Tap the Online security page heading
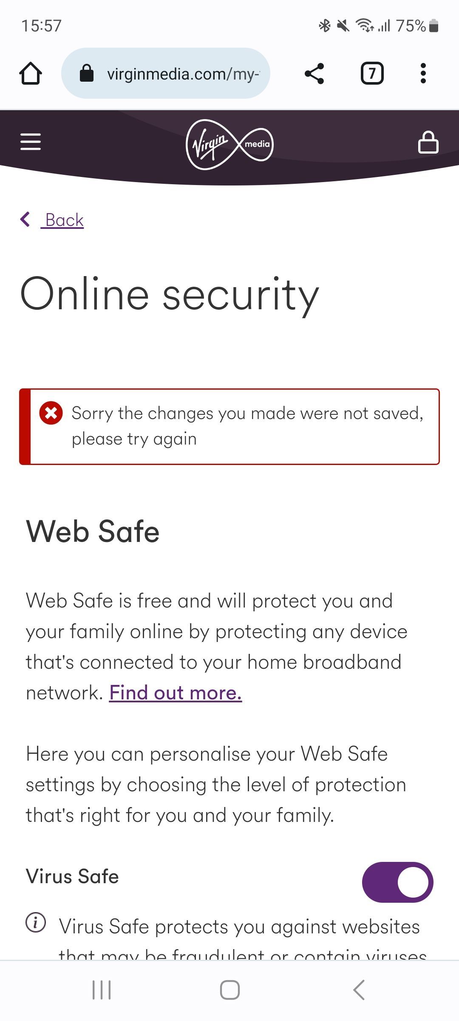 coord(170,295)
